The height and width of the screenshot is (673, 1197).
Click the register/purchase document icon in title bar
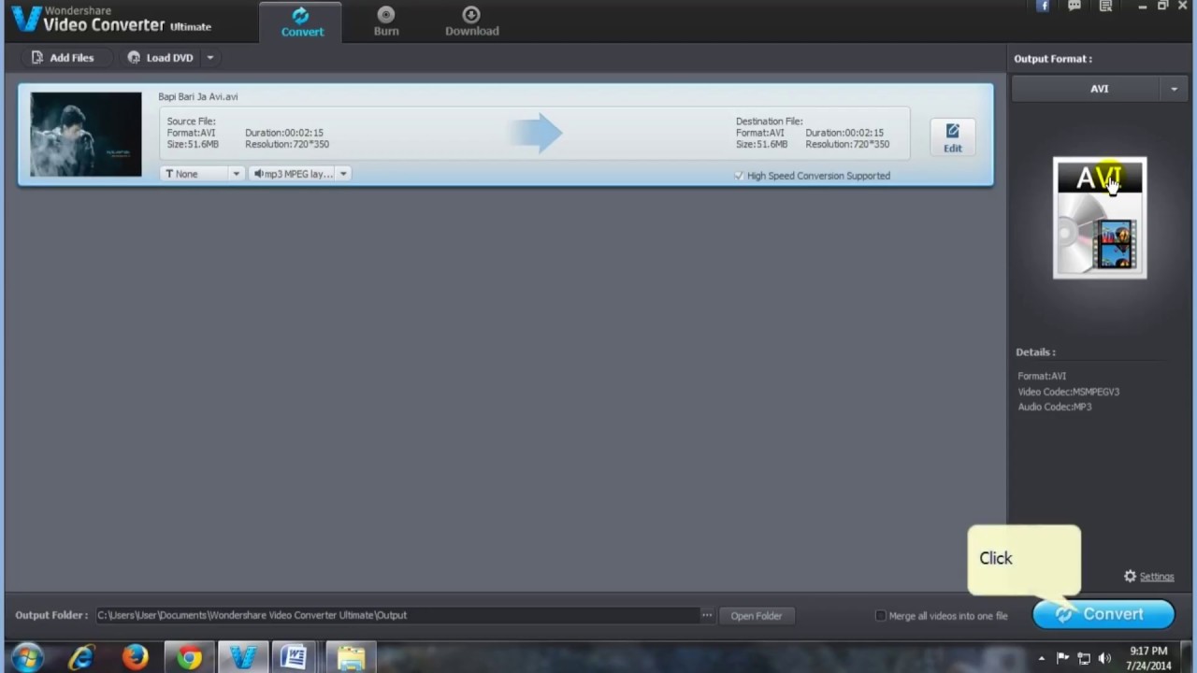(1105, 7)
